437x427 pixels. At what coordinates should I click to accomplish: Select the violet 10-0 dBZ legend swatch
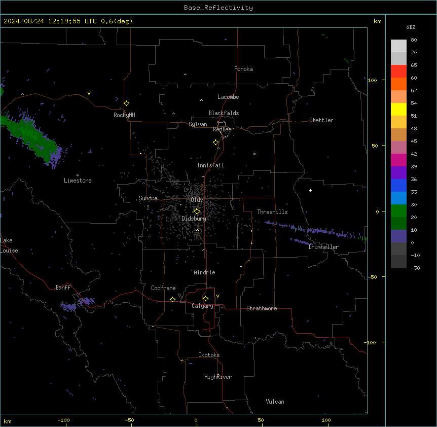click(x=398, y=236)
